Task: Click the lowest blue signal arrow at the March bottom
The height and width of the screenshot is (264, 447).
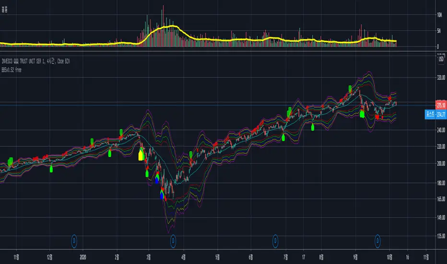Action: tap(162, 195)
